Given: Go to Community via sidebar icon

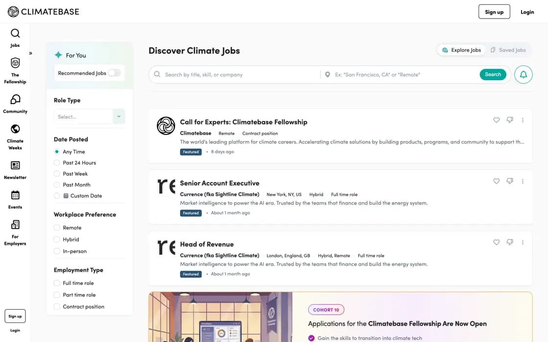Looking at the screenshot, I should point(15,100).
